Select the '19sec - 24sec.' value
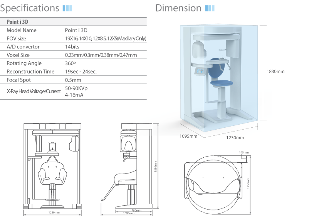The height and width of the screenshot is (220, 309). (x=81, y=72)
